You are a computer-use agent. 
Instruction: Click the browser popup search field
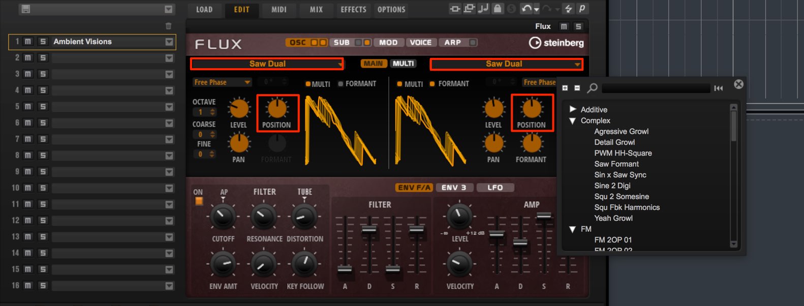[656, 88]
